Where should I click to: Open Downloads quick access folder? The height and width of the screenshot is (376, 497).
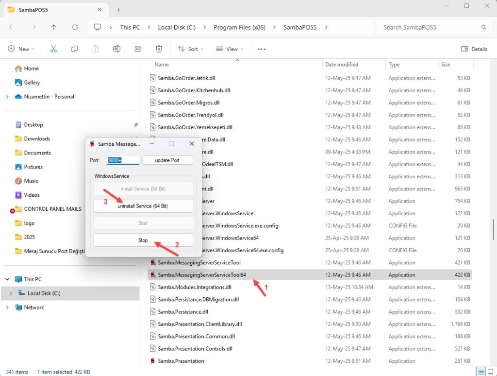click(x=33, y=138)
